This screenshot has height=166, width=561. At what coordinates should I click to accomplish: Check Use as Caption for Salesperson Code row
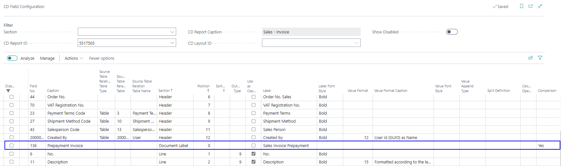point(253,129)
